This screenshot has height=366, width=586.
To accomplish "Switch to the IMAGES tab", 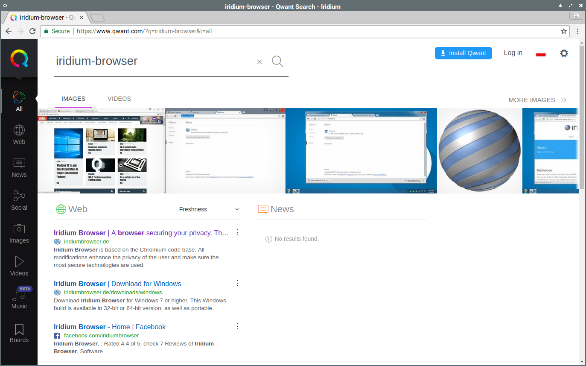I will click(x=73, y=99).
